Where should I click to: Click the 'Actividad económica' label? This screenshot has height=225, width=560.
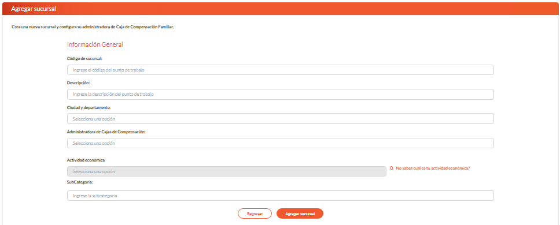pos(86,160)
